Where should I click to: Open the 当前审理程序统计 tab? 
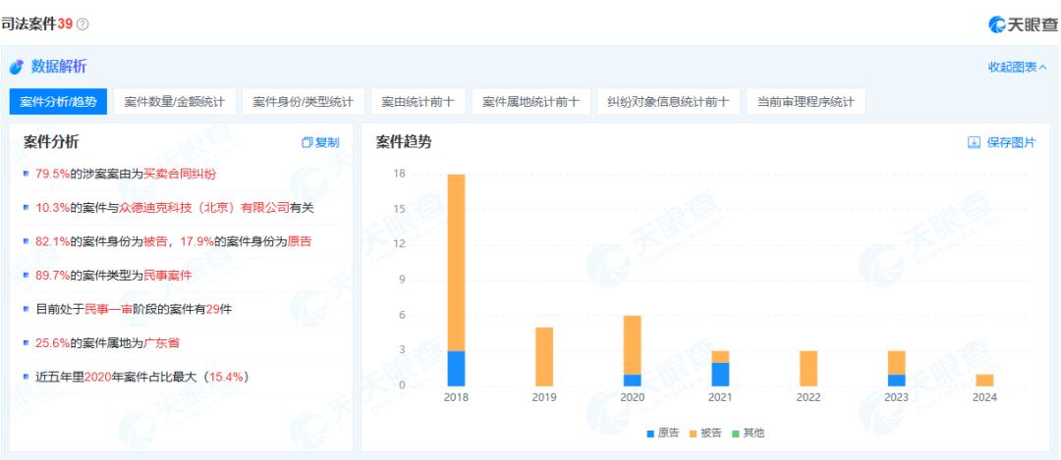pos(806,102)
